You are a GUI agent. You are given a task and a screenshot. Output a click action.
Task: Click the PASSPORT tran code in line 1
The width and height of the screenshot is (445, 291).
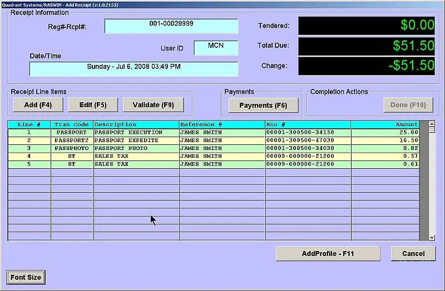point(72,133)
